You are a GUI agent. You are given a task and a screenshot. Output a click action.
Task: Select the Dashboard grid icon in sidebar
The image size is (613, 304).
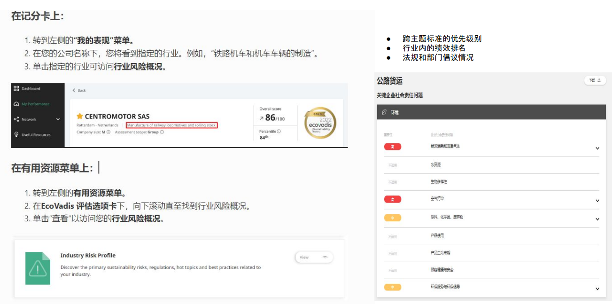pos(16,89)
